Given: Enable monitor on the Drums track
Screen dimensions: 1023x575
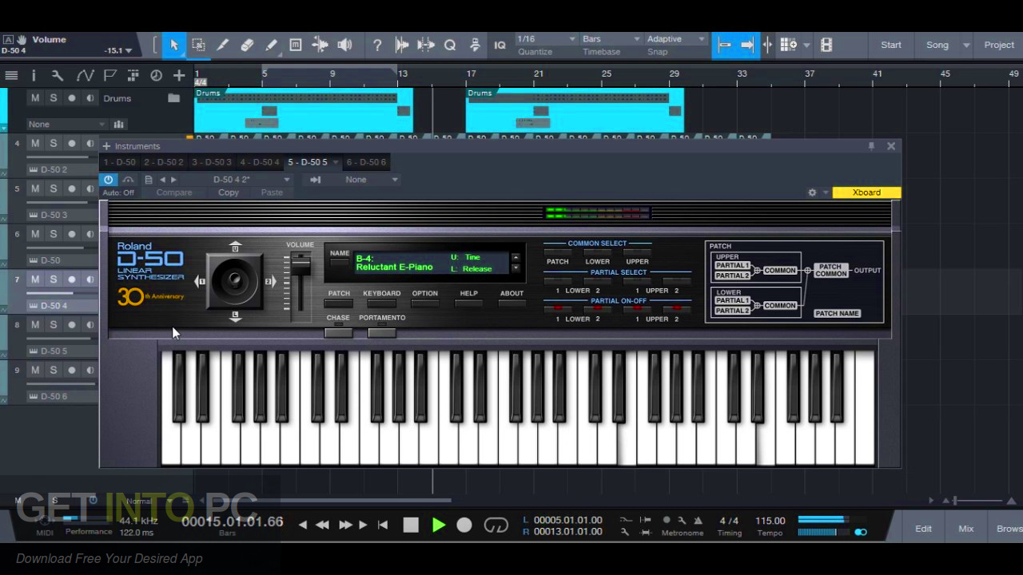Looking at the screenshot, I should click(90, 98).
